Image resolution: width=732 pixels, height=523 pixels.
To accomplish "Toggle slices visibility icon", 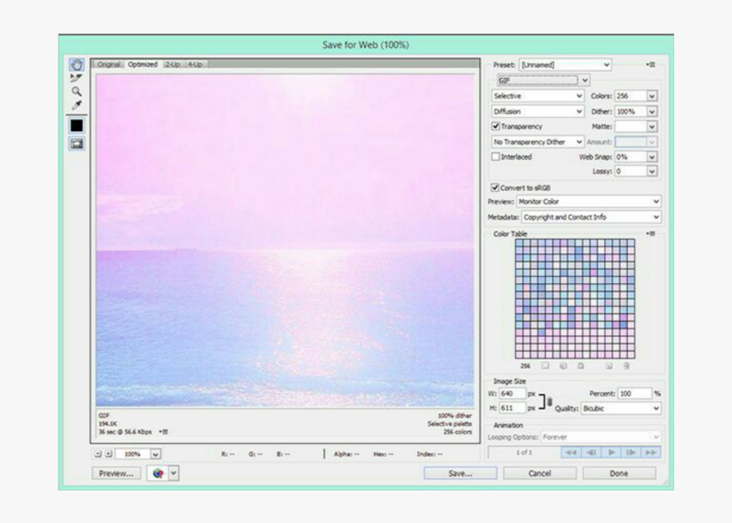I will click(76, 143).
